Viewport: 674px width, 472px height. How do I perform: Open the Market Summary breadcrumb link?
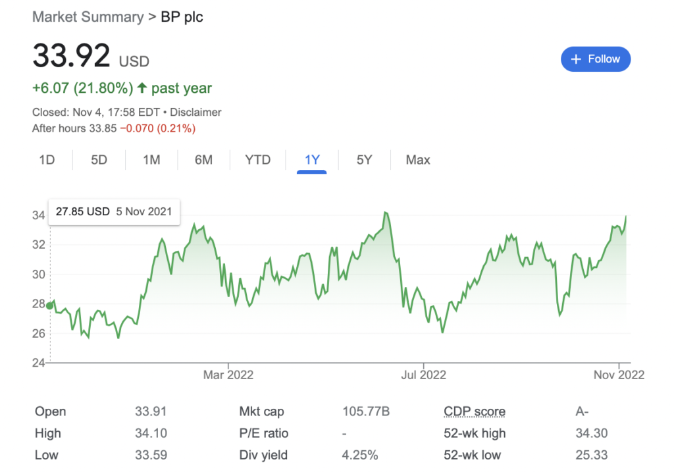pos(88,16)
